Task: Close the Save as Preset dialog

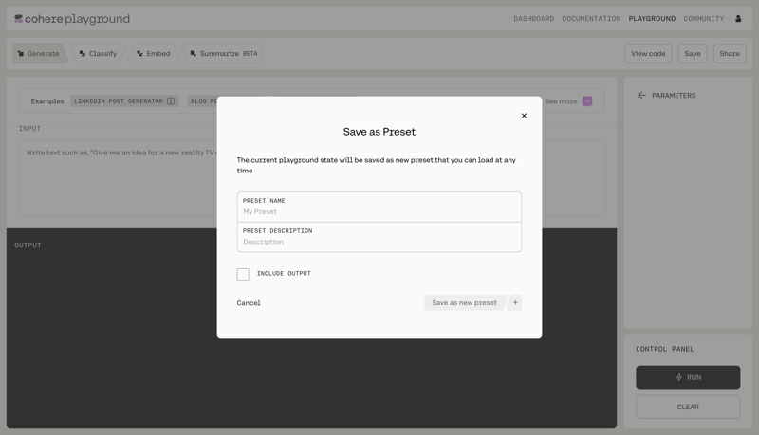Action: [524, 116]
